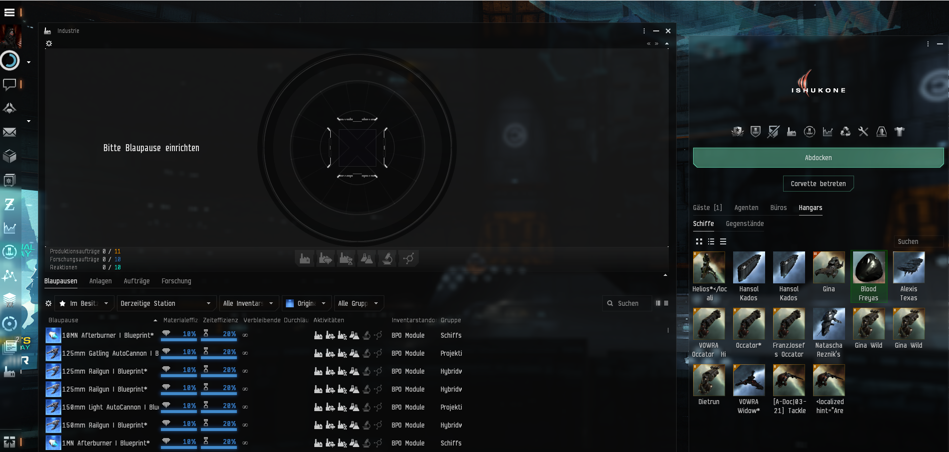This screenshot has width=949, height=452.
Task: Open the chat bubble icon in the Neocom
Action: point(9,84)
